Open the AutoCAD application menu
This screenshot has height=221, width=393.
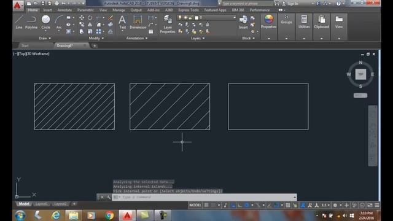click(x=18, y=5)
